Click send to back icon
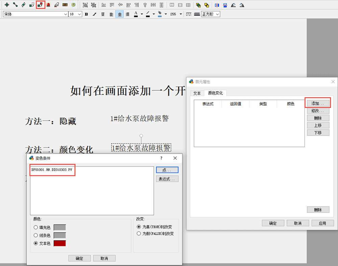338x266 pixels. [x=207, y=5]
